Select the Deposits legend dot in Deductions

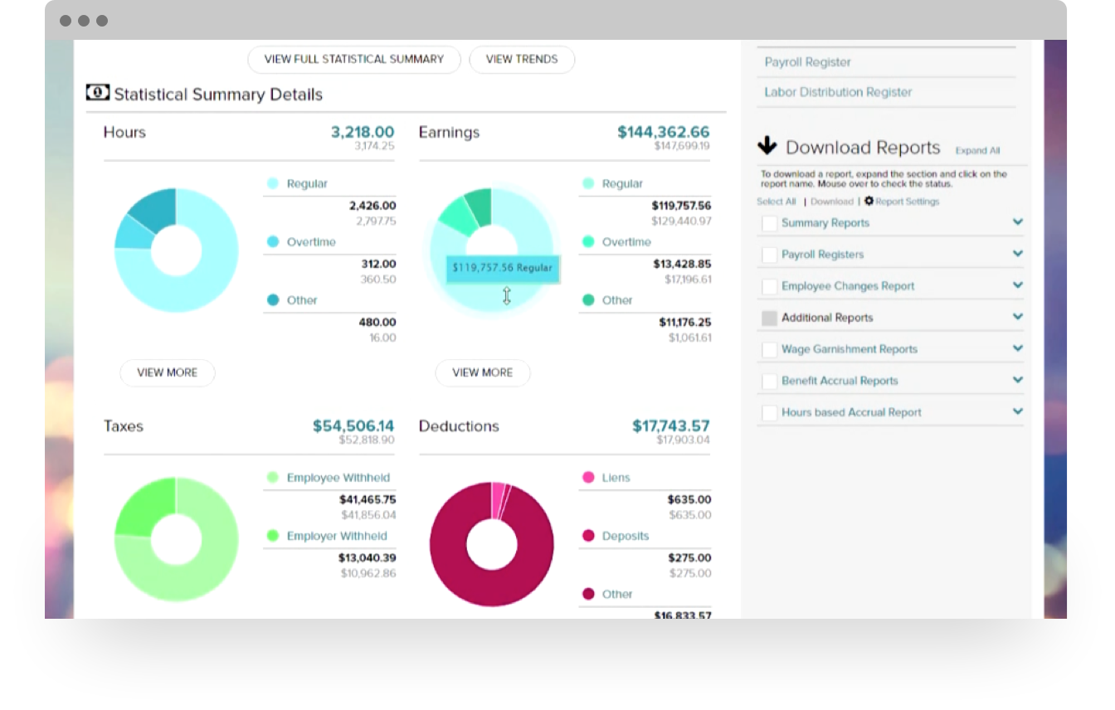[x=587, y=536]
